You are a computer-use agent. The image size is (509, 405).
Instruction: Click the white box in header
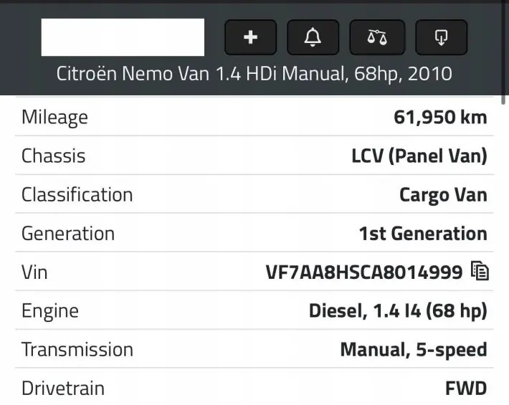tap(123, 37)
